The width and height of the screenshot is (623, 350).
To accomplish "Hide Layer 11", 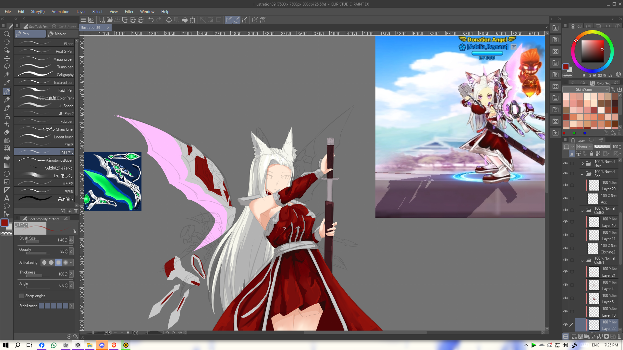I will 566,235.
